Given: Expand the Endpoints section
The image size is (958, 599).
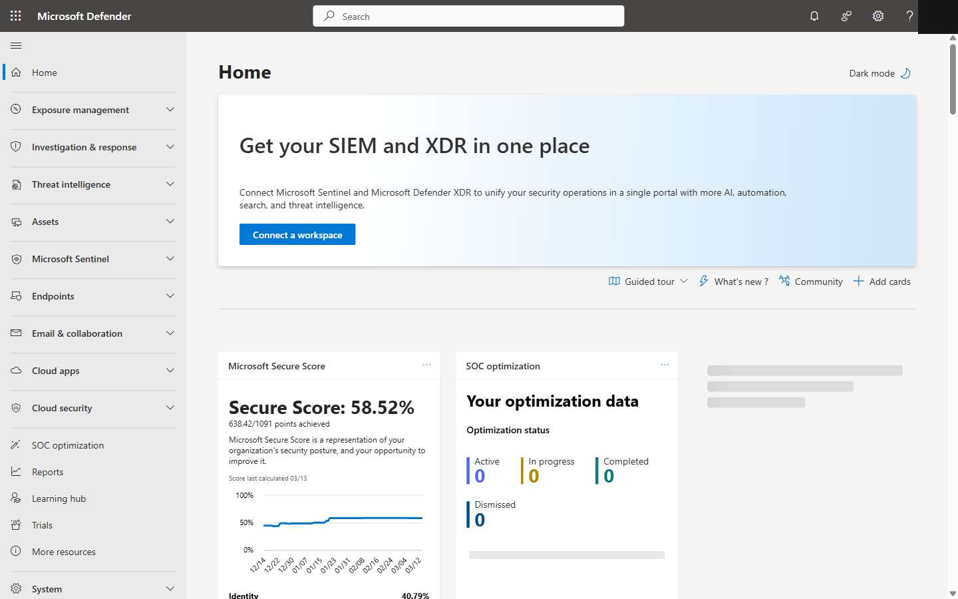Looking at the screenshot, I should (170, 296).
